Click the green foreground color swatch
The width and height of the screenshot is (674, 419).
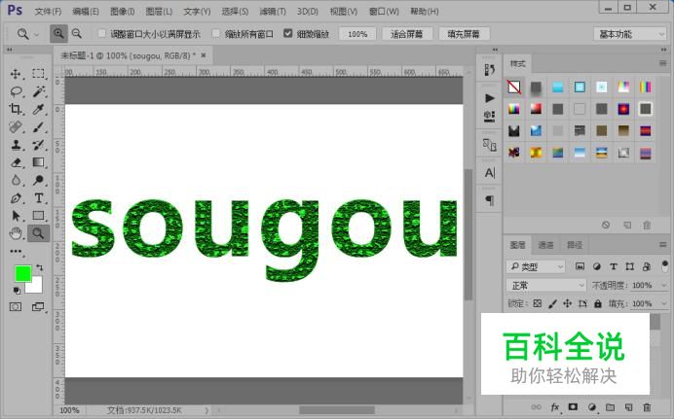tap(22, 273)
